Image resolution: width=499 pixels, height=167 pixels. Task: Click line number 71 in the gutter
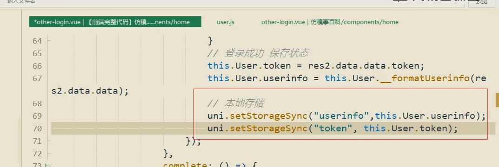[37, 141]
